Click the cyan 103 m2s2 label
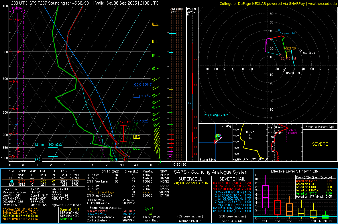The height and width of the screenshot is (224, 338). 55,144
